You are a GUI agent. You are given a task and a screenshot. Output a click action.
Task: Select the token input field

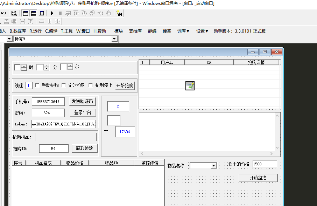64,124
